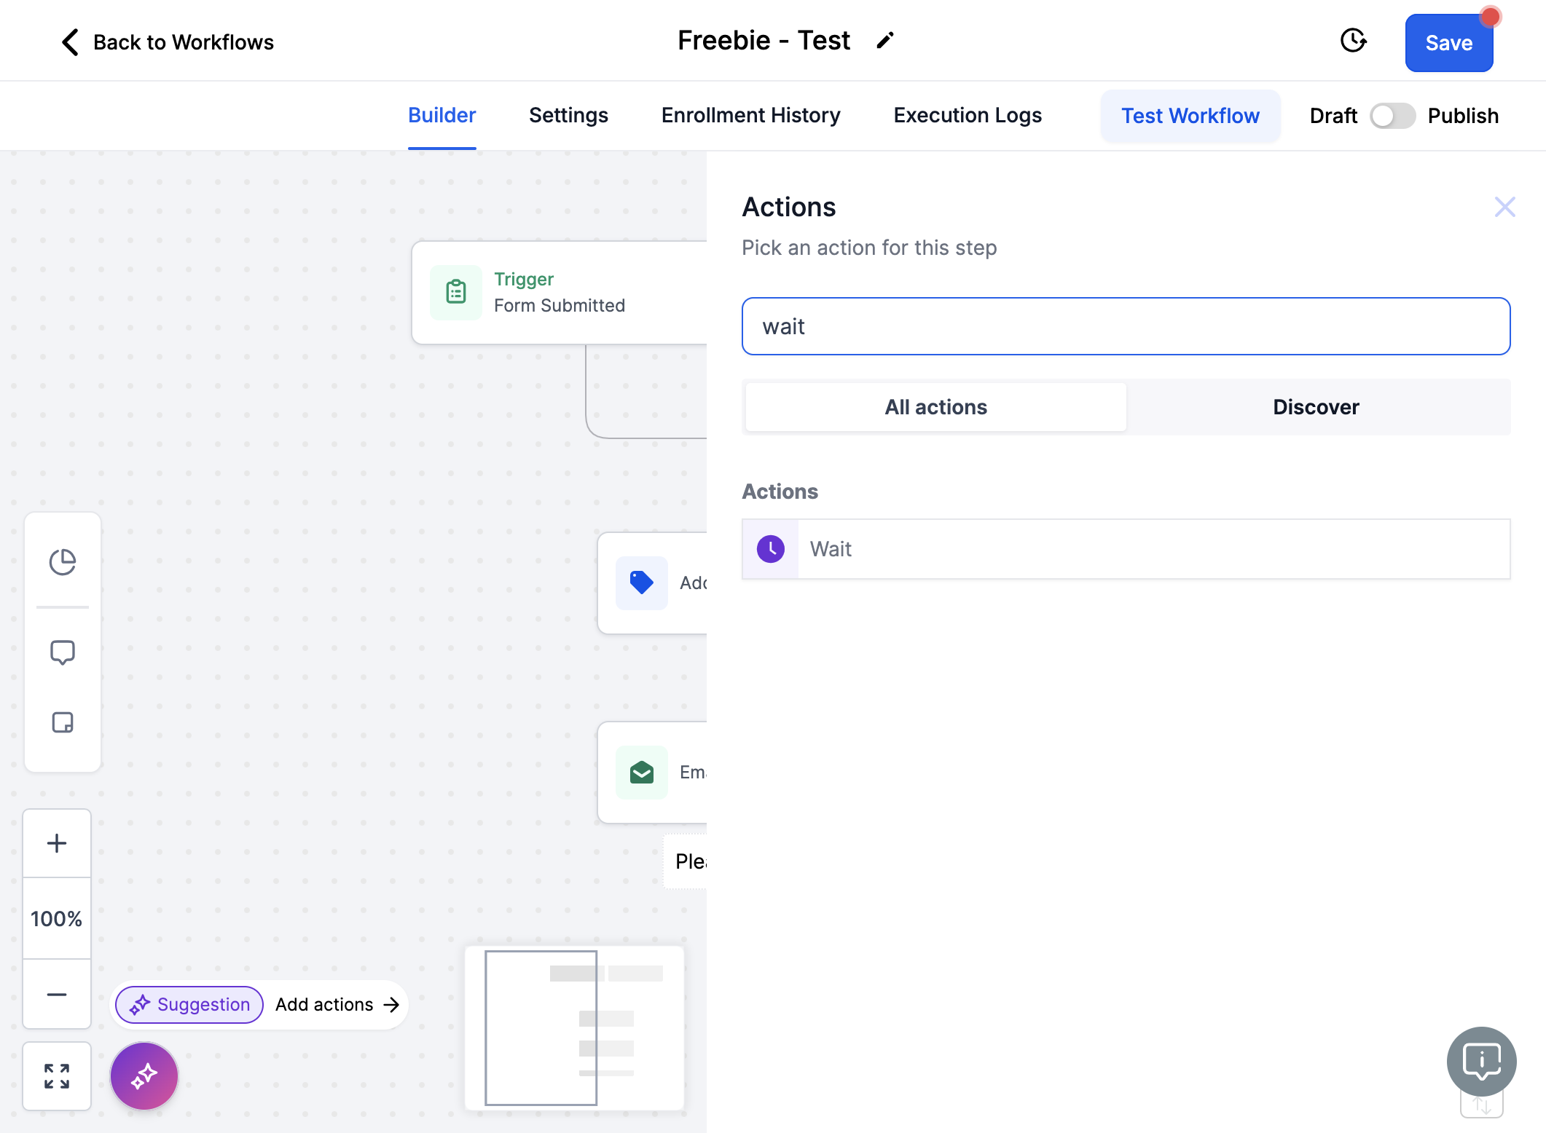Open the comments bubble icon
1546x1133 pixels.
pos(63,652)
